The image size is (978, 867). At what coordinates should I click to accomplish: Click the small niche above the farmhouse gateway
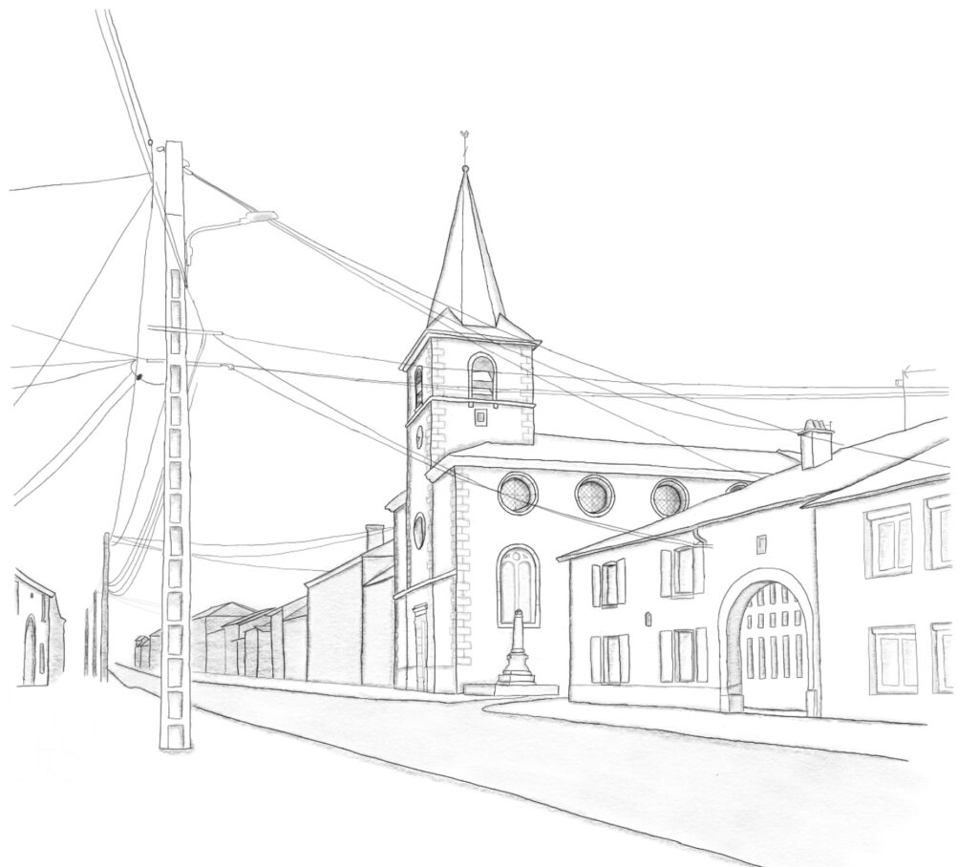761,544
